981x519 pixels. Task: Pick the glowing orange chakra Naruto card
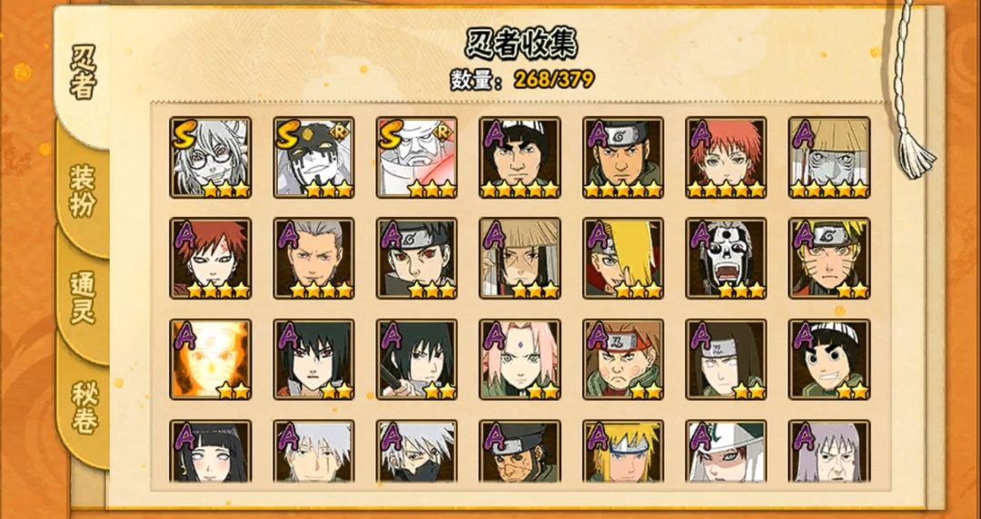click(210, 359)
